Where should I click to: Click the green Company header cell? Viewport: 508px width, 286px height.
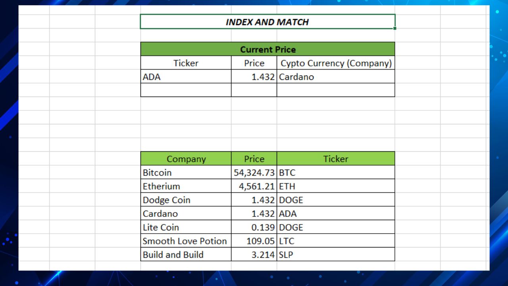tap(186, 159)
